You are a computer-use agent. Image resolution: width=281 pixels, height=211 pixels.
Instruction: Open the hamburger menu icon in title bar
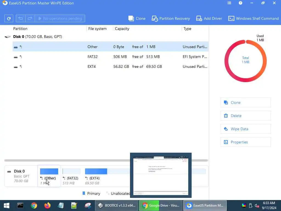coord(229,3)
